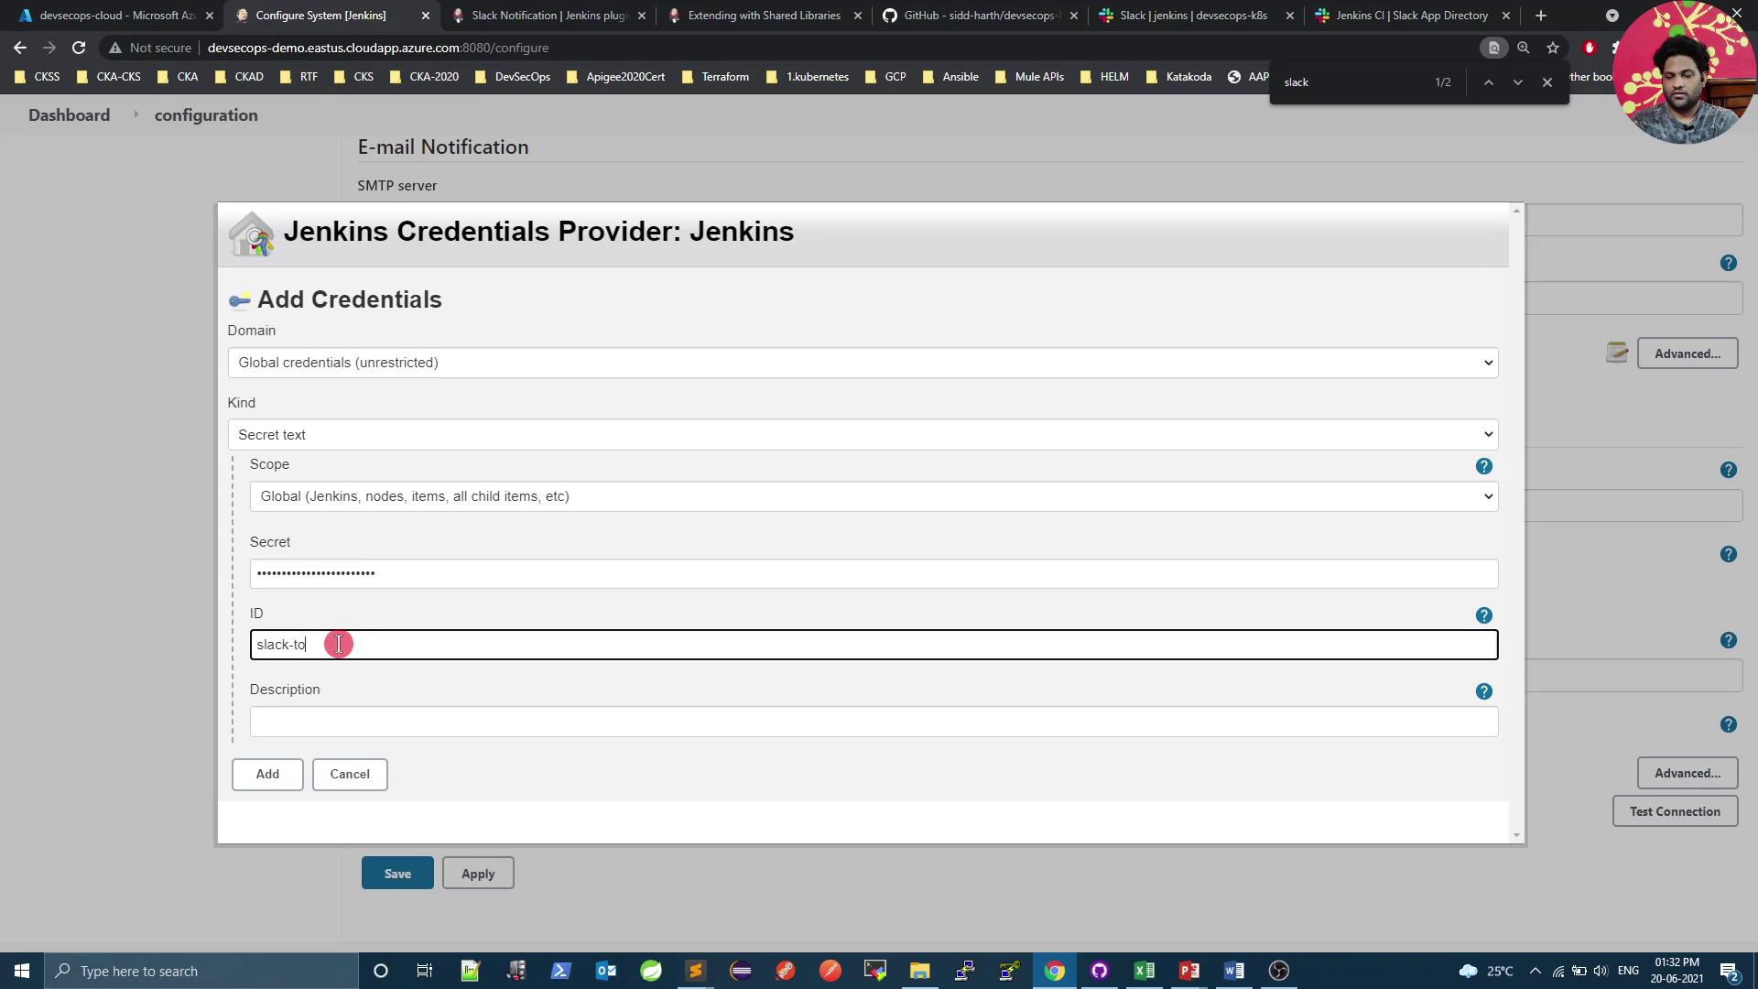The image size is (1758, 989).
Task: Open the Domain dropdown
Action: (862, 363)
